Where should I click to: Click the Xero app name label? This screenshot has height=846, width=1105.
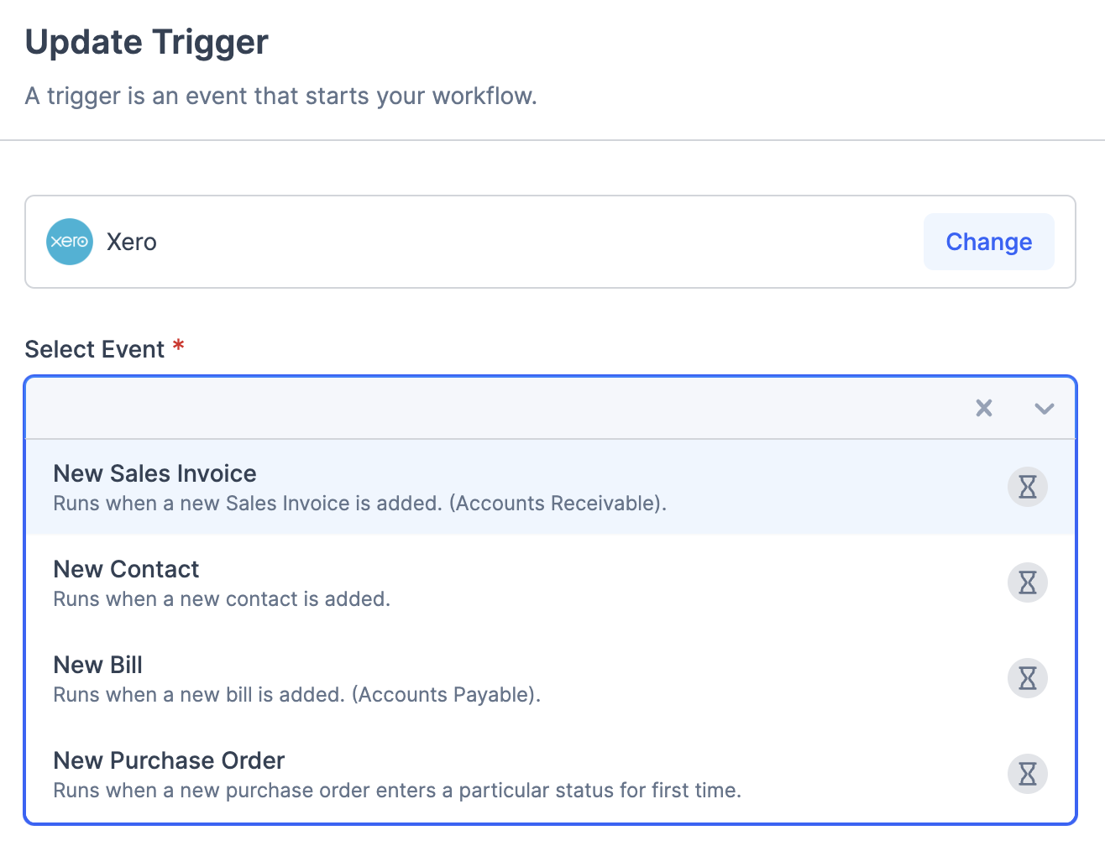coord(131,242)
